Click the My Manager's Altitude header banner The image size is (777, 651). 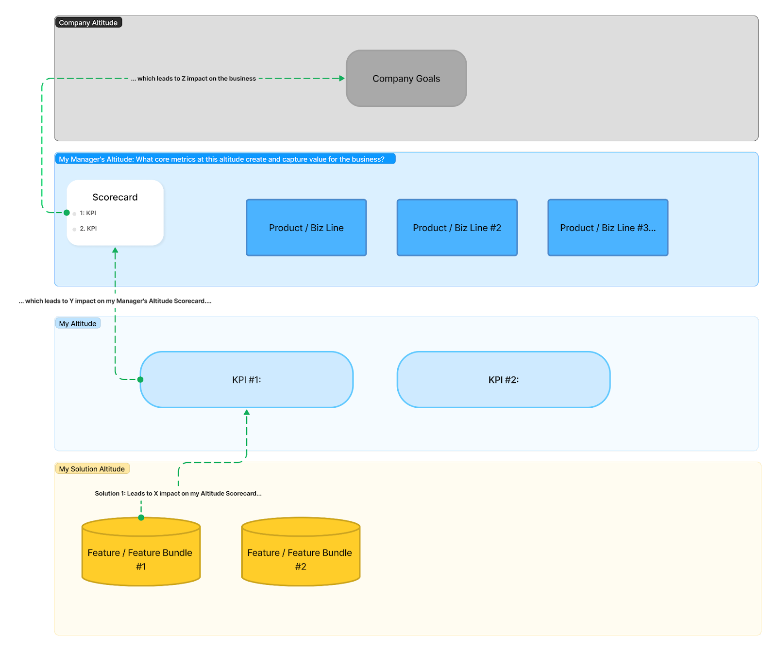tap(225, 159)
